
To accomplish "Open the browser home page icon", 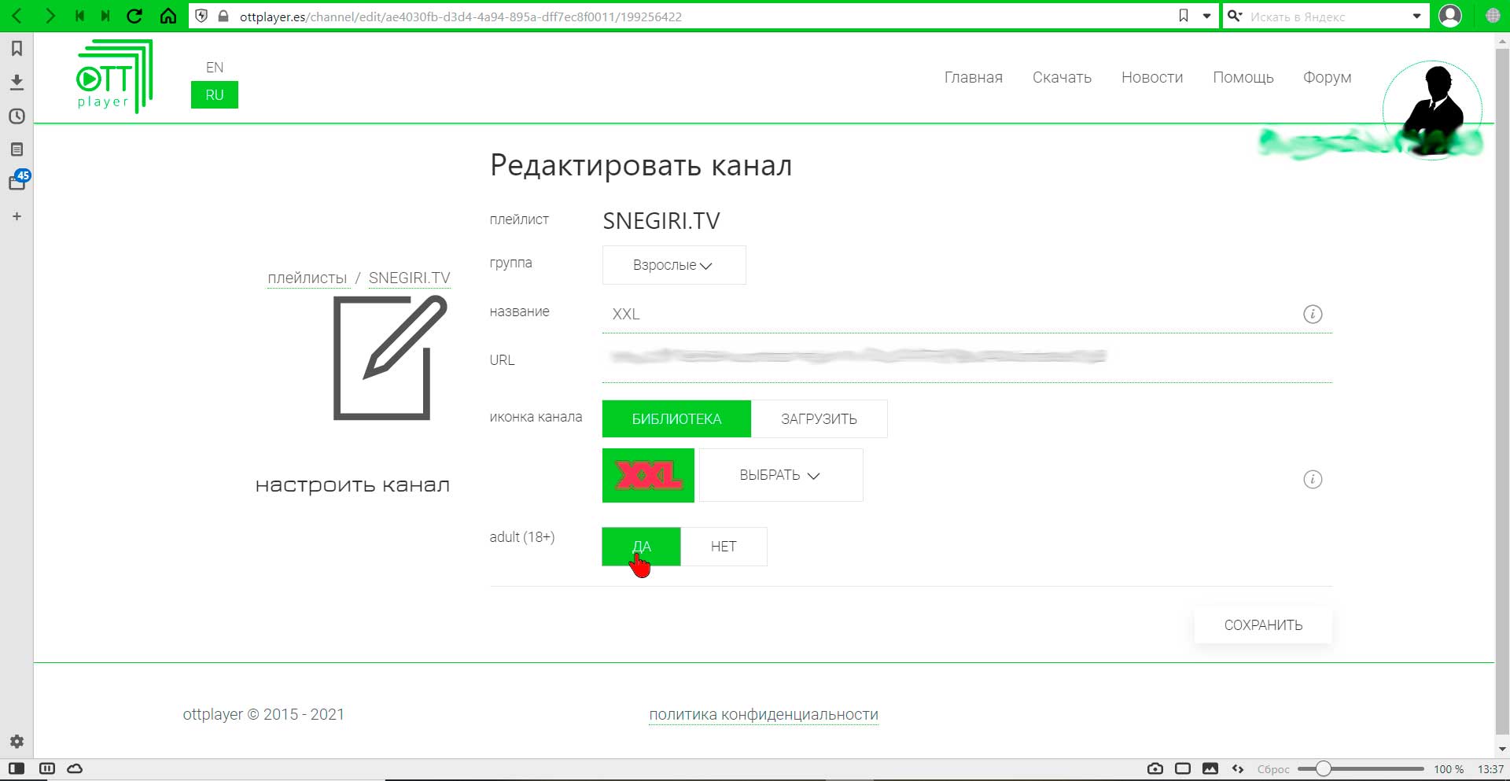I will pyautogui.click(x=168, y=16).
